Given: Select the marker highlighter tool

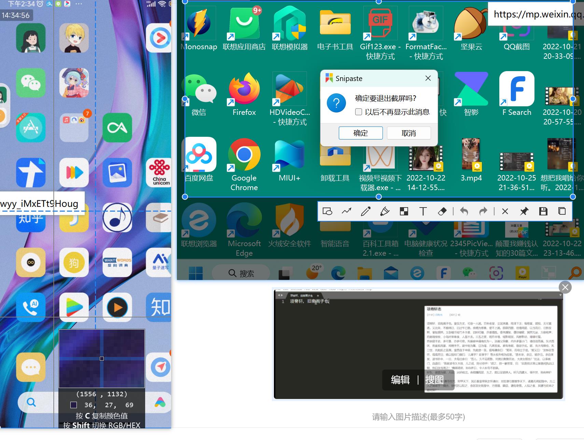Looking at the screenshot, I should click(x=385, y=211).
